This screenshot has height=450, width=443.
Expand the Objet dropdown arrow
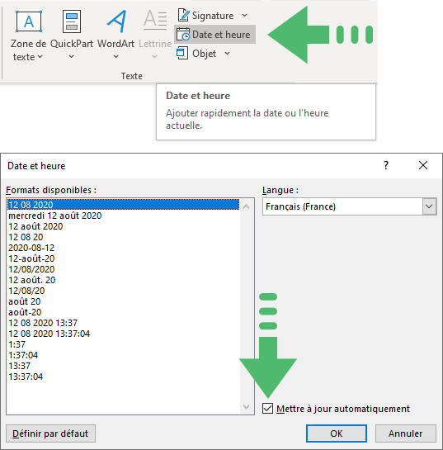(x=228, y=53)
